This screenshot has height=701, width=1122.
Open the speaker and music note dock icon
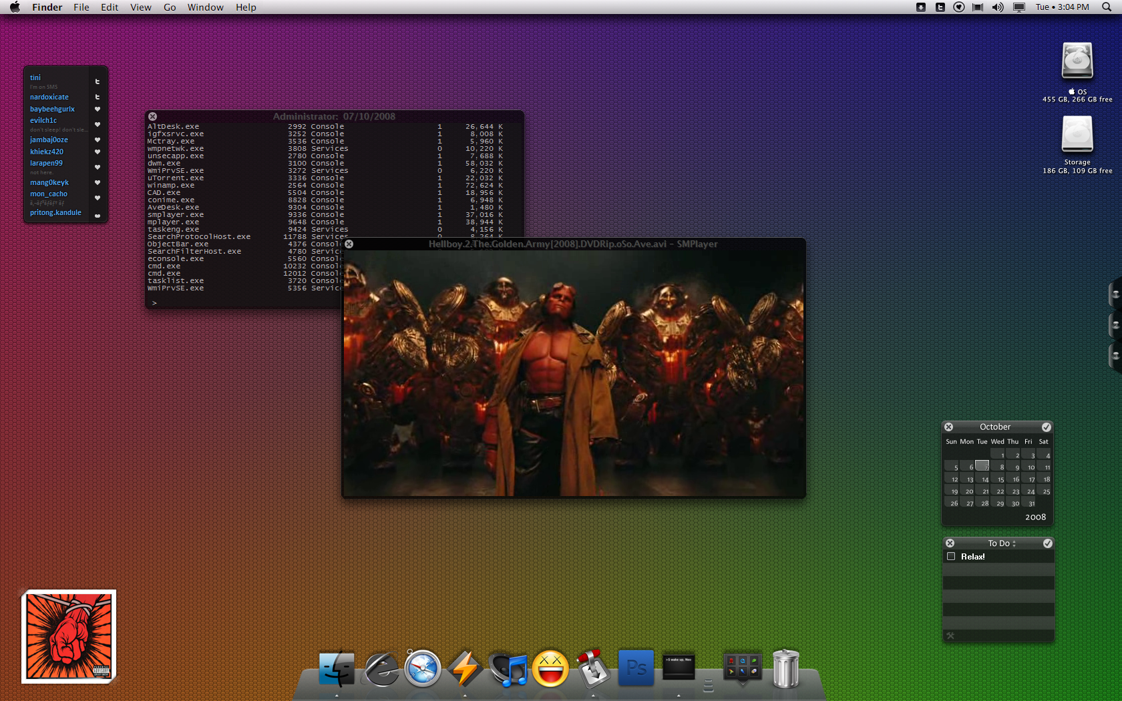[508, 669]
